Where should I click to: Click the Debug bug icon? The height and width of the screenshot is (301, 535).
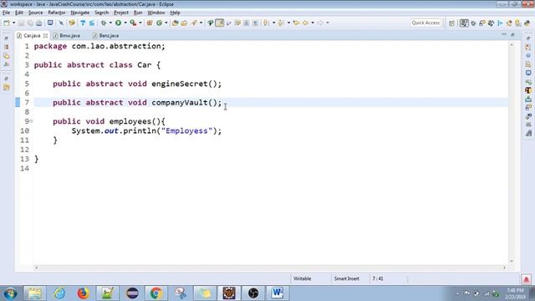point(104,23)
